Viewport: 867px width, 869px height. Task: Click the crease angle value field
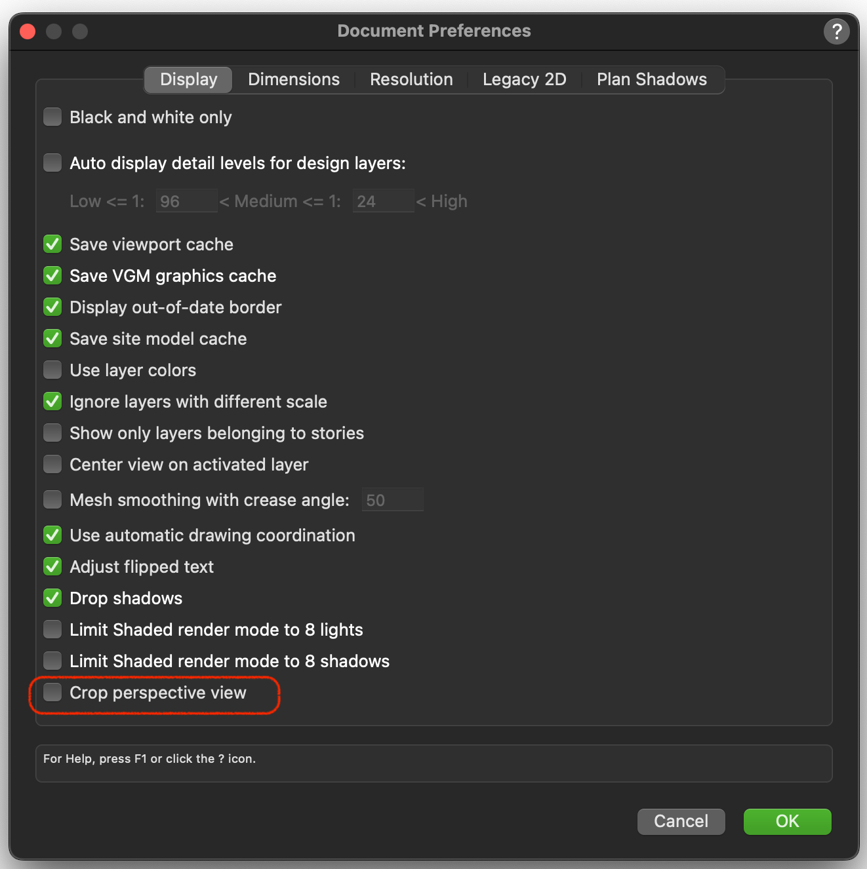pyautogui.click(x=392, y=500)
